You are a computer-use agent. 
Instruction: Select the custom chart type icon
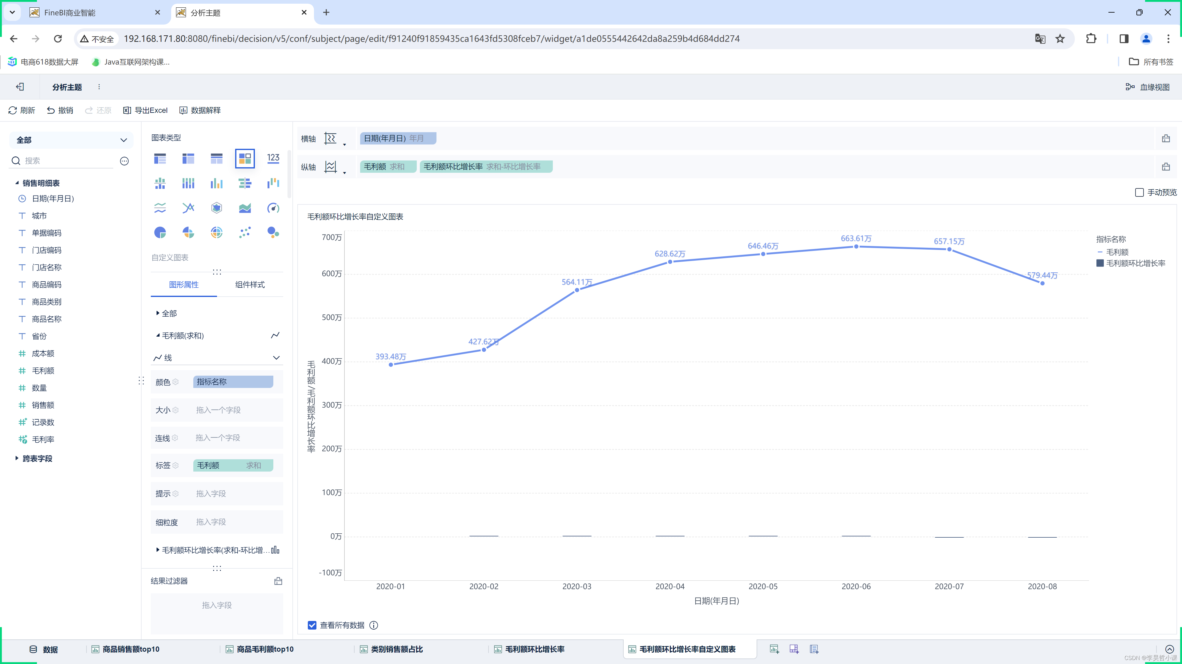coord(245,159)
